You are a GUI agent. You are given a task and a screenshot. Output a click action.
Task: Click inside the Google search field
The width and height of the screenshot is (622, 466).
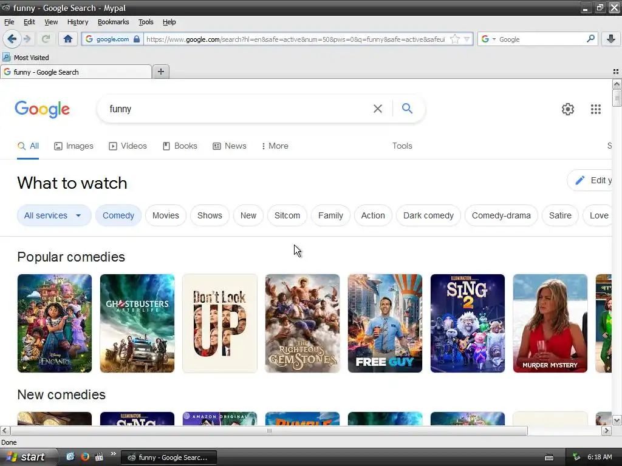[x=238, y=109]
